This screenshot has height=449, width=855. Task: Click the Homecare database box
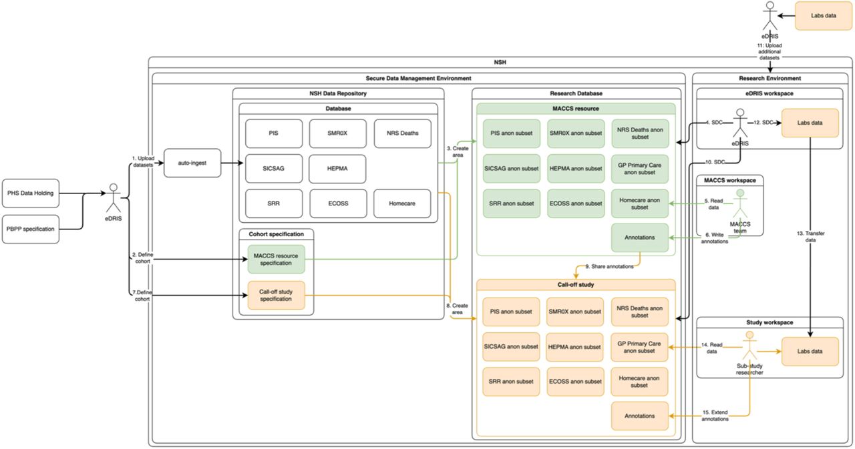(402, 203)
